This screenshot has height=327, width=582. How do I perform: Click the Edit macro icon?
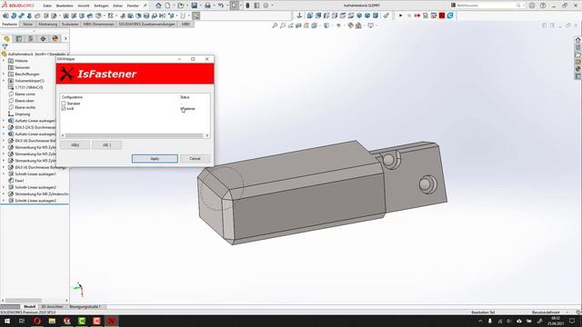point(434,15)
